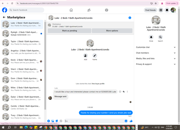
Task: Expand Media, files and links
Action: pos(156,59)
